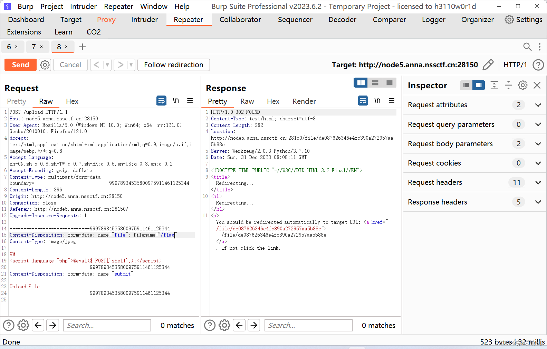Screen dimensions: 547x349
Task: Open Response Render tab
Action: pyautogui.click(x=304, y=101)
